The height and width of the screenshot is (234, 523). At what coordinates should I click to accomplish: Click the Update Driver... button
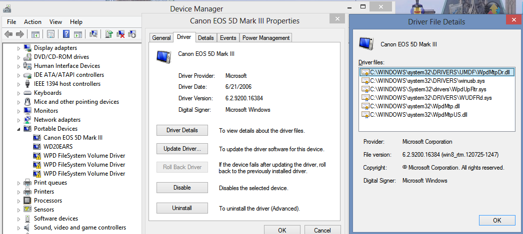tap(182, 149)
